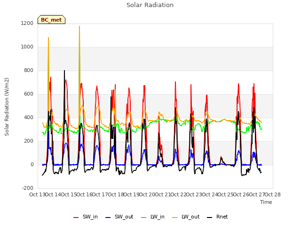The width and height of the screenshot is (301, 226).
Task: Click the 400 y-axis tick label
Action: click(29, 118)
